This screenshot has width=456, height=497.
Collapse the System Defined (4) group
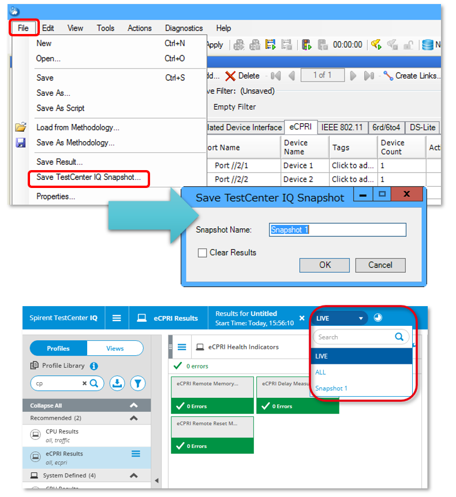tap(134, 476)
